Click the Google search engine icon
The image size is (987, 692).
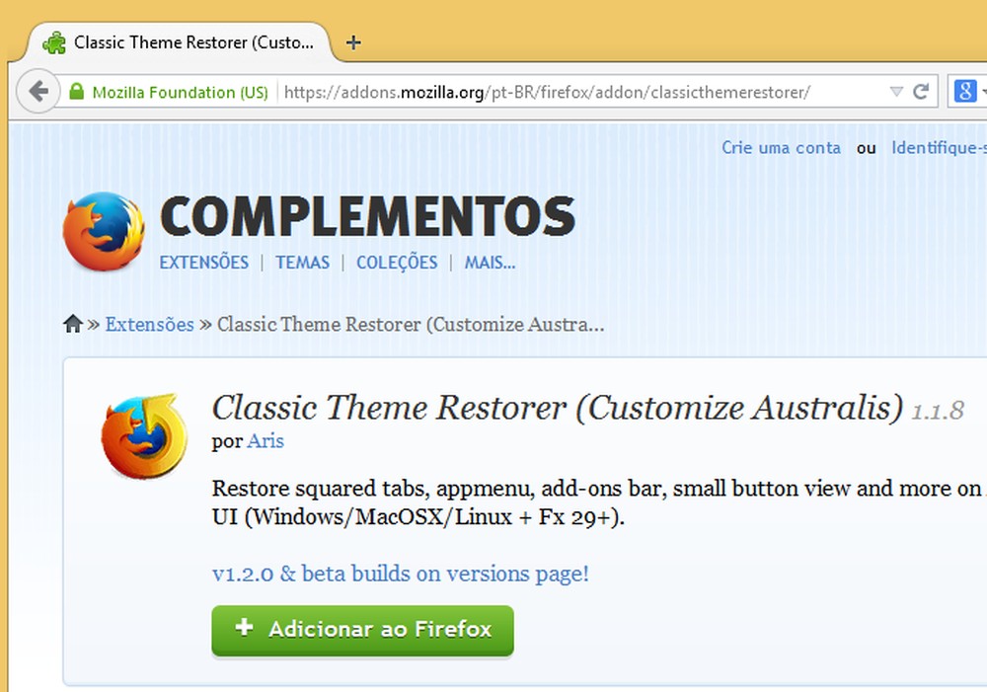(965, 91)
